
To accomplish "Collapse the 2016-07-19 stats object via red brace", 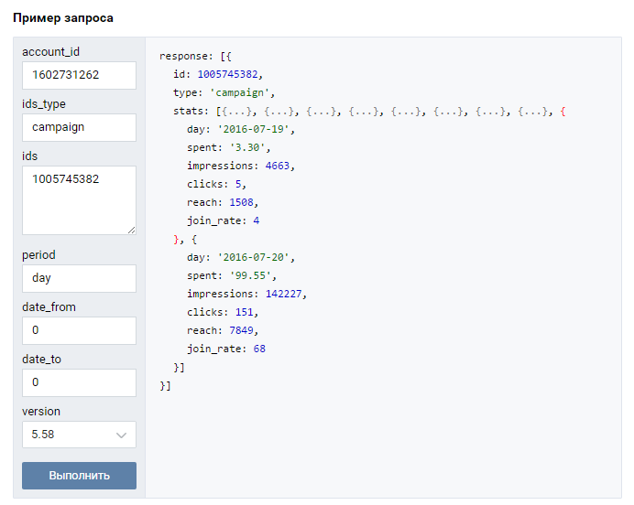I will pyautogui.click(x=563, y=111).
